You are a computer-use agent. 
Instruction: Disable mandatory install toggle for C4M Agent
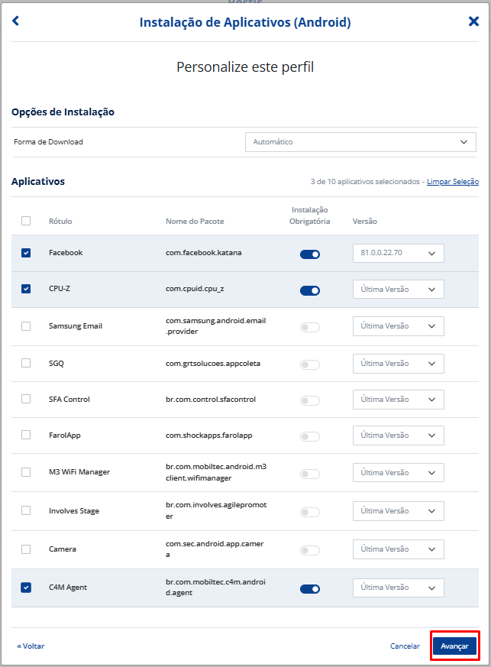tap(310, 589)
